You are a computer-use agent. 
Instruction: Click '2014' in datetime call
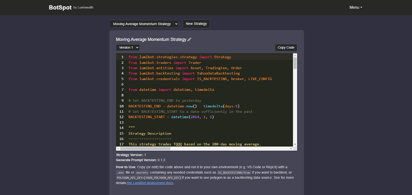195,117
